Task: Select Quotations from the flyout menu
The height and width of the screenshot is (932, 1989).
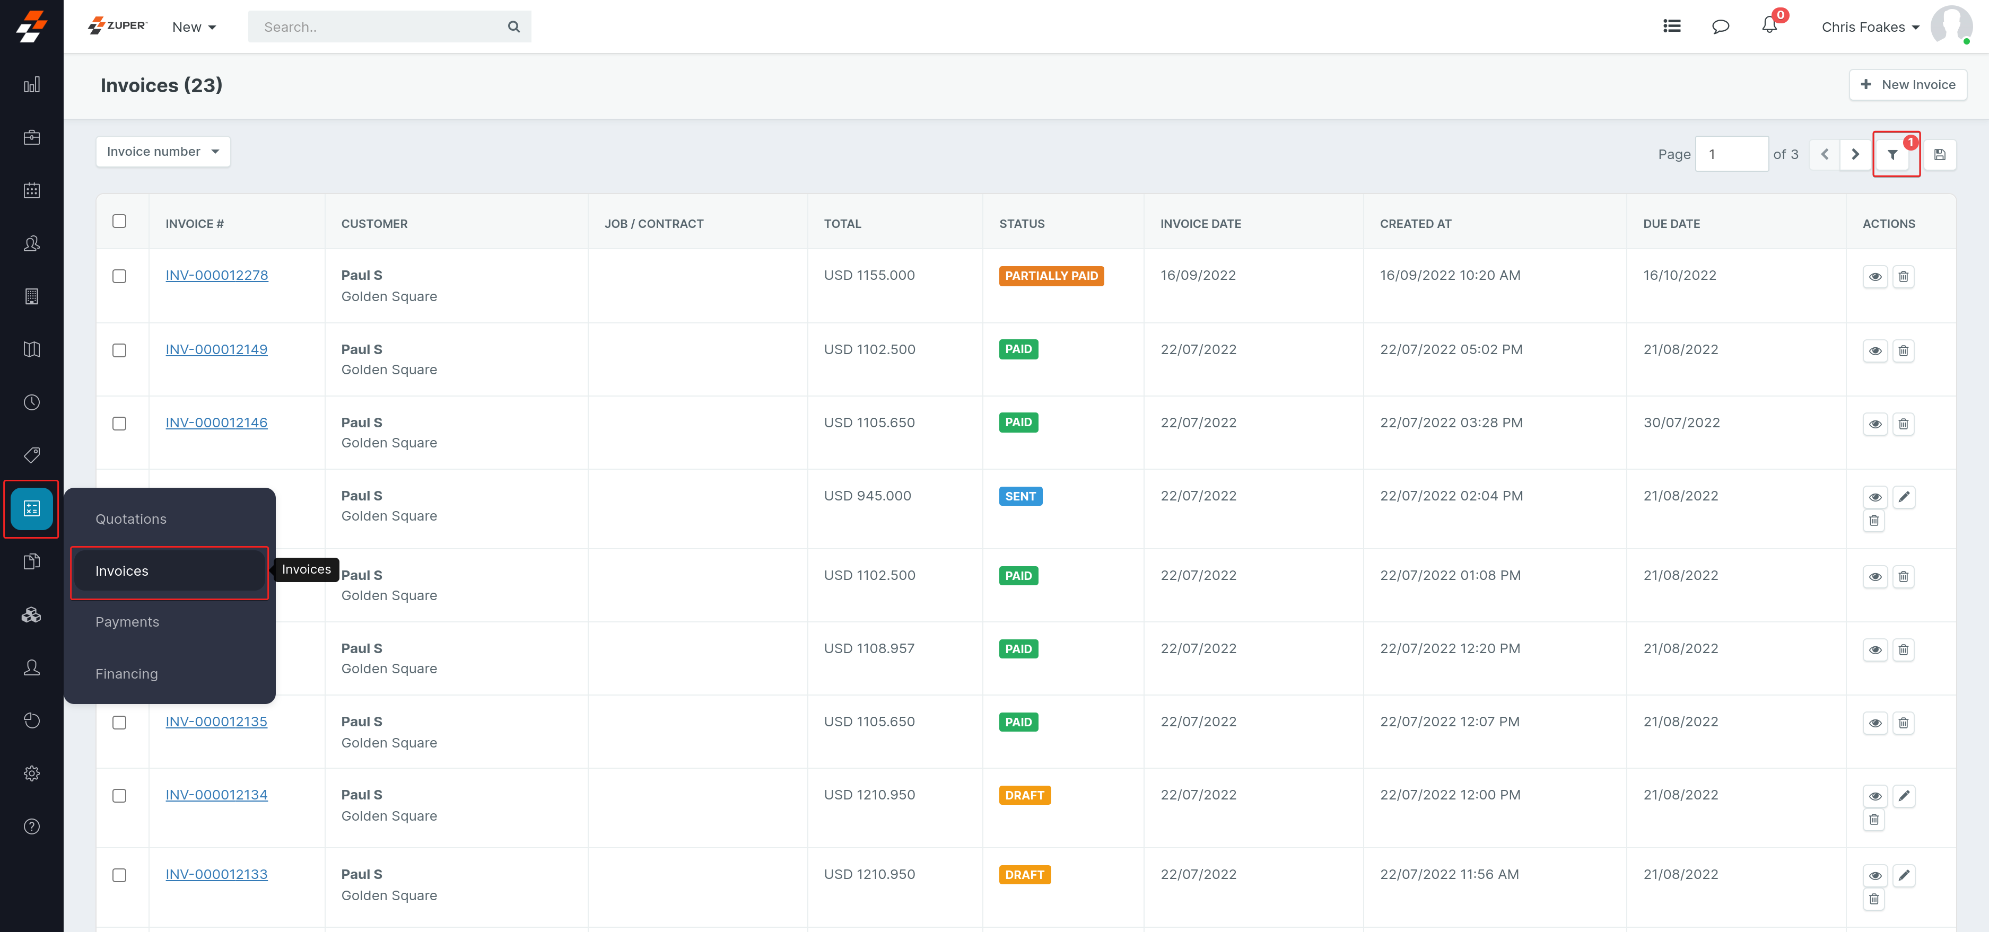Action: [x=130, y=519]
